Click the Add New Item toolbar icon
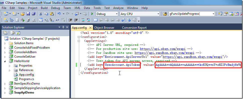This screenshot has height=99, width=243. [14, 14]
